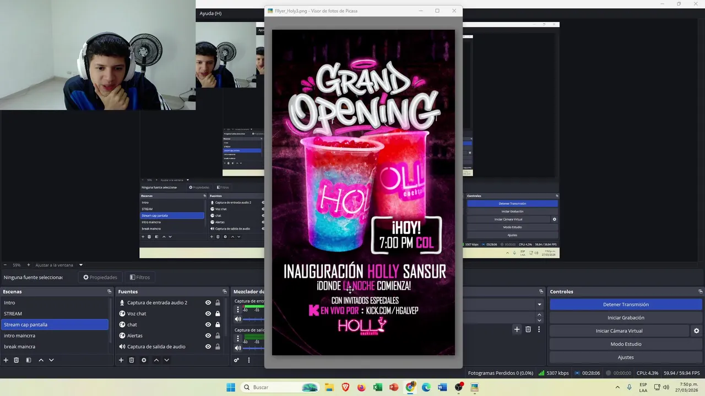Open options menu for first audio mixer channel

pyautogui.click(x=238, y=310)
